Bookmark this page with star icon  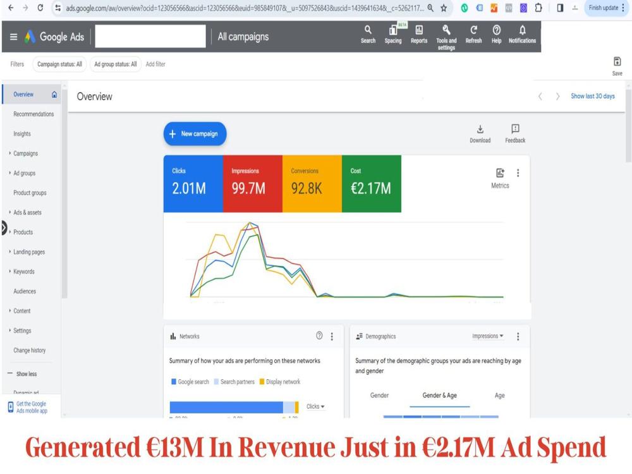click(x=444, y=8)
